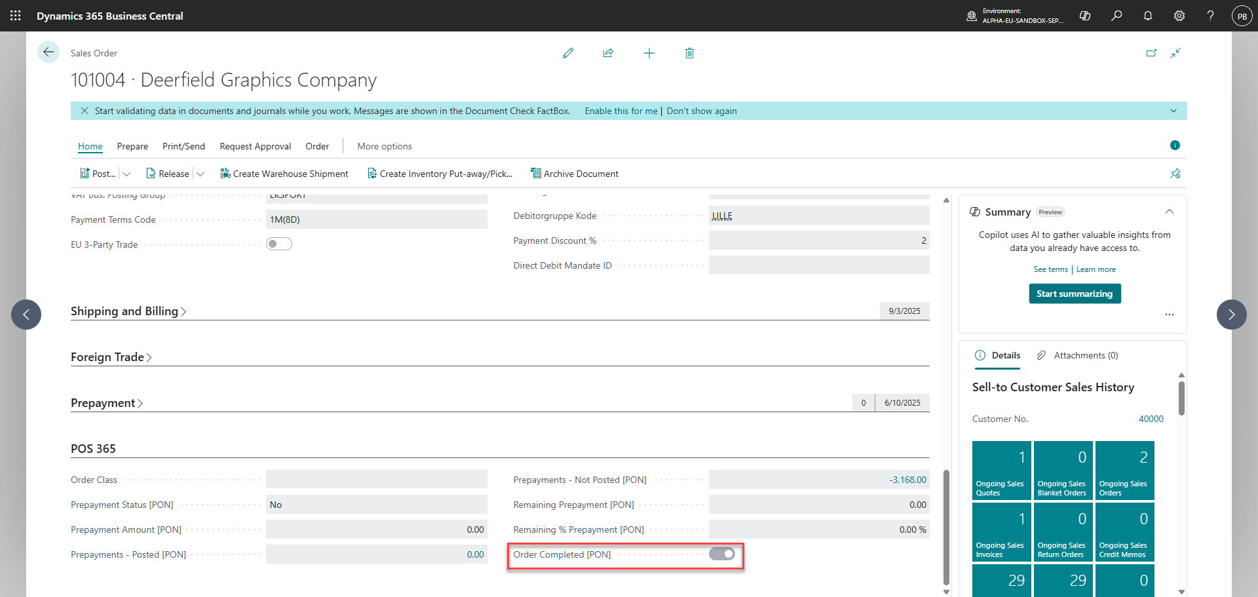1258x597 pixels.
Task: Click See terms link
Action: [1051, 269]
